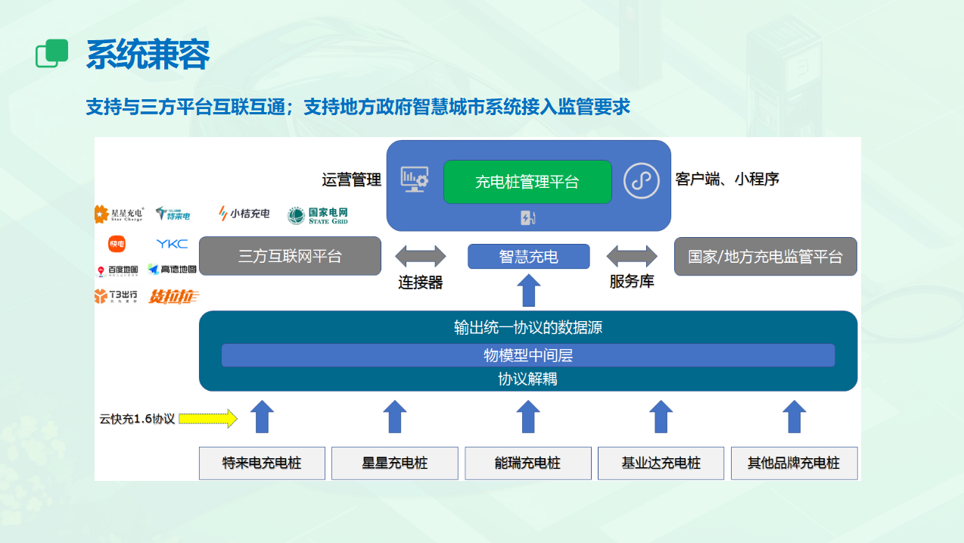Select the 特来电充电桩 box
This screenshot has height=543, width=964.
[x=262, y=463]
